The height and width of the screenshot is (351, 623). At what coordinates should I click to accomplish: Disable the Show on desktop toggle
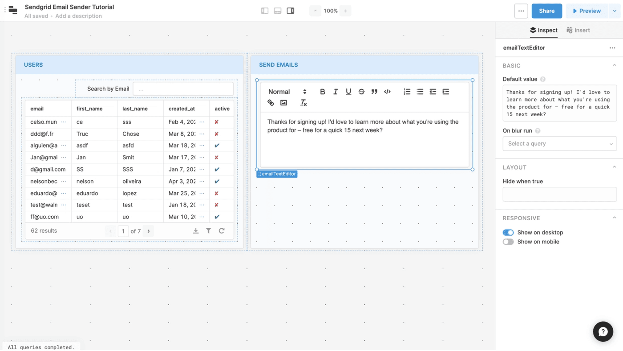(x=508, y=233)
